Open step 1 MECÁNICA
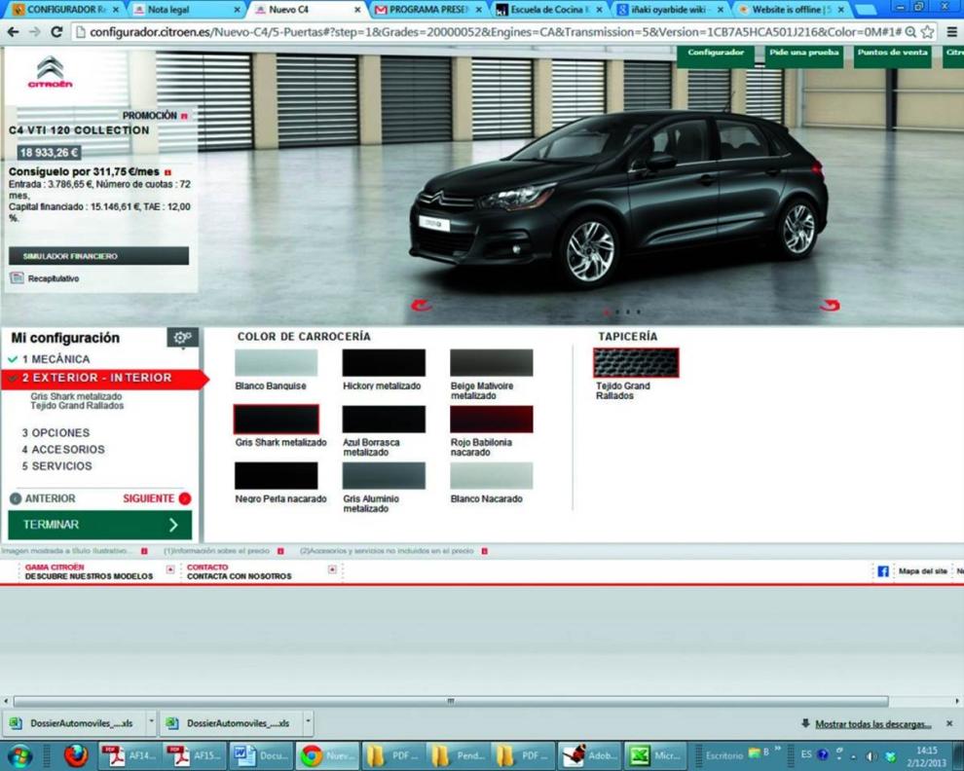The image size is (964, 771). click(x=56, y=359)
